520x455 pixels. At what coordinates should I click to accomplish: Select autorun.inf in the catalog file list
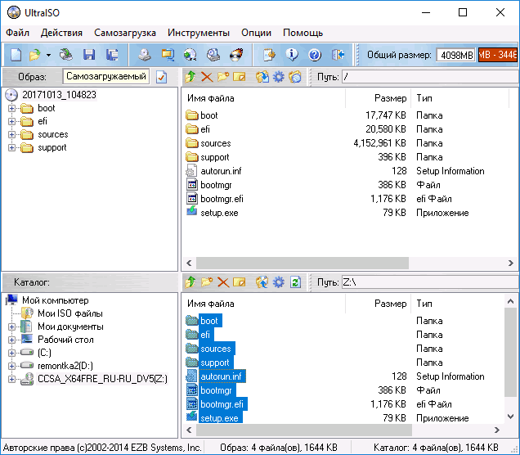coord(222,376)
